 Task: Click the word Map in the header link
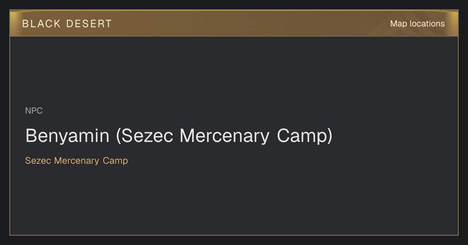(x=399, y=24)
